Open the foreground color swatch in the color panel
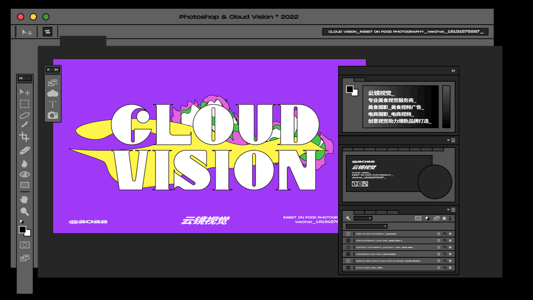Image resolution: width=533 pixels, height=300 pixels. click(x=349, y=89)
